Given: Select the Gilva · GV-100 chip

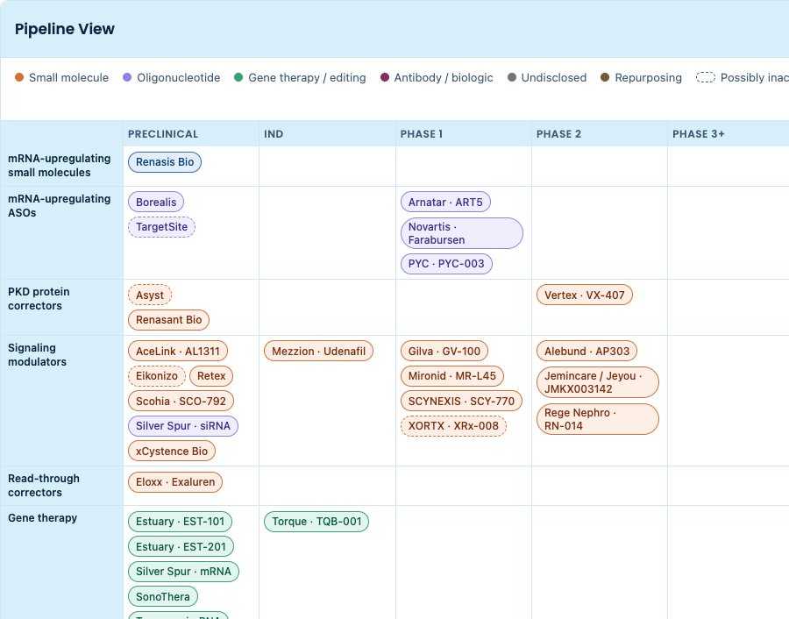Looking at the screenshot, I should 444,352.
